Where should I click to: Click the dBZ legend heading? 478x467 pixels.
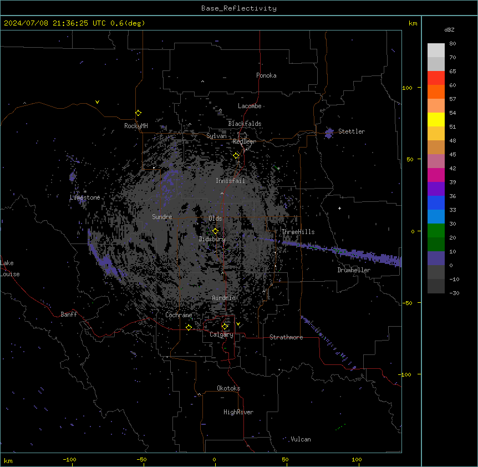click(449, 30)
